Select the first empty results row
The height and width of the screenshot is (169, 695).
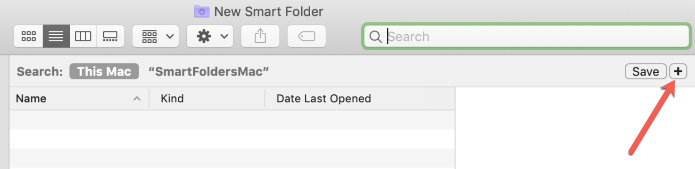pyautogui.click(x=232, y=120)
